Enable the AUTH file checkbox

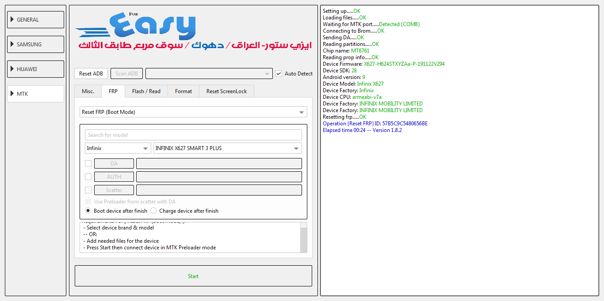pyautogui.click(x=88, y=177)
